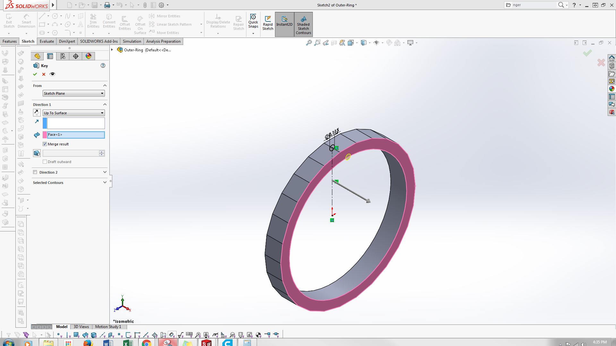
Task: Toggle Shaded Sketch Contours
Action: click(x=303, y=24)
